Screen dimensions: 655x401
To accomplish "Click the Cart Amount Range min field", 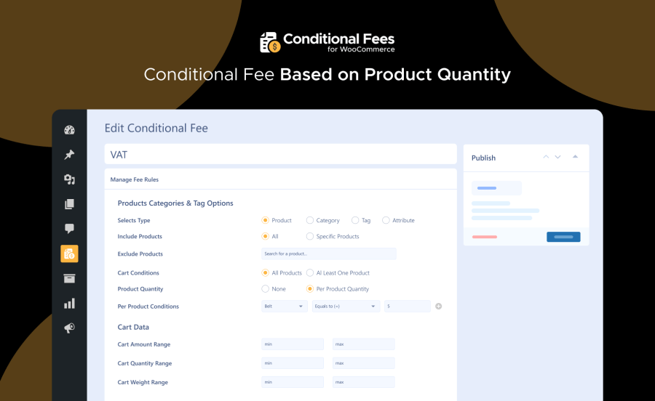I will pos(293,344).
